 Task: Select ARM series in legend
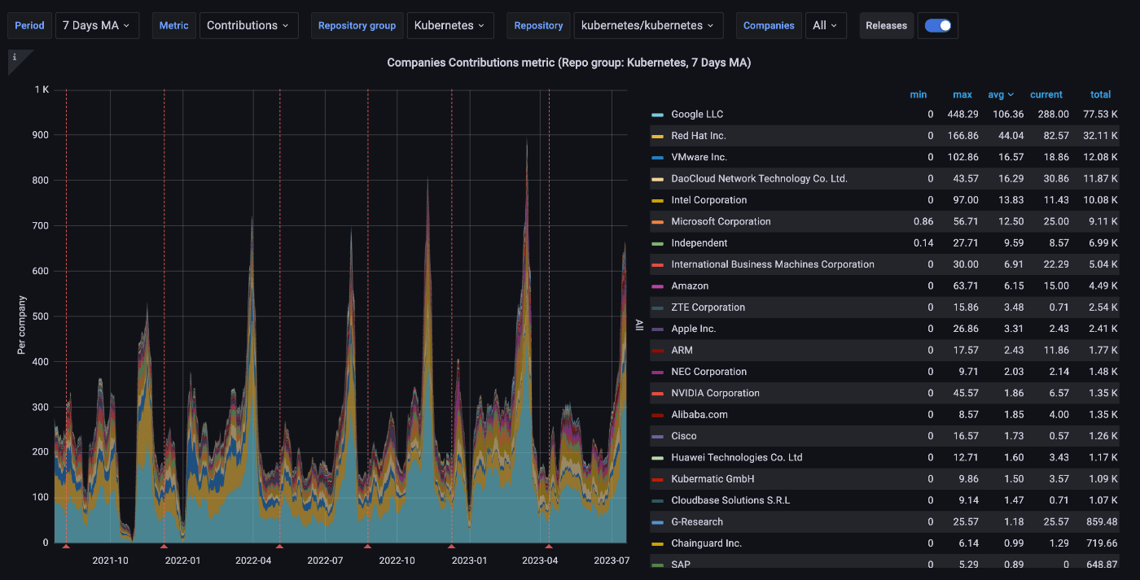(682, 351)
